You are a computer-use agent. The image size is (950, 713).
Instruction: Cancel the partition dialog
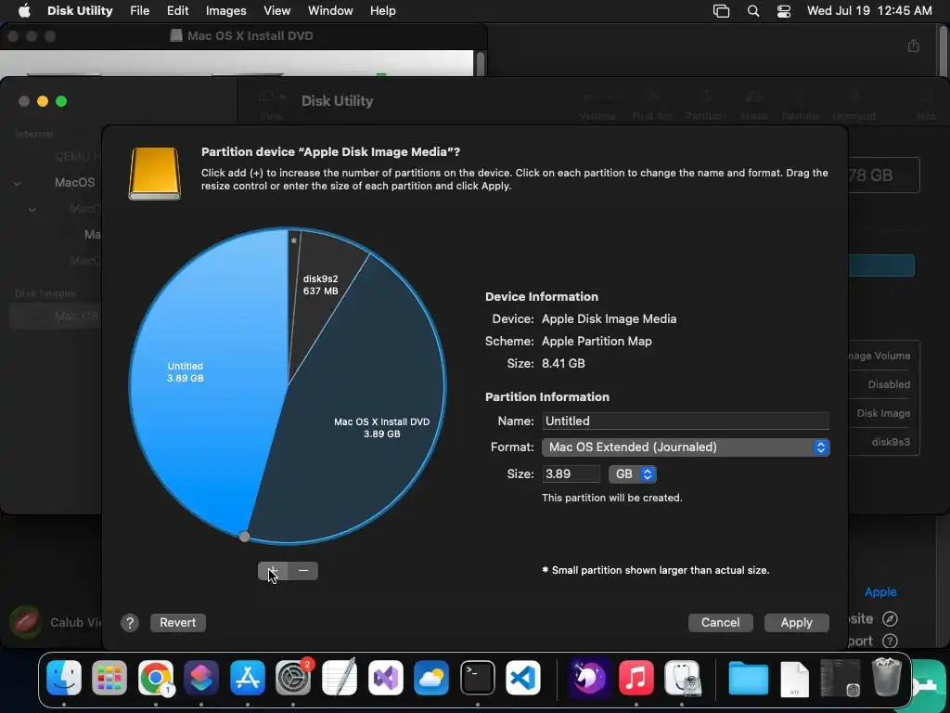click(720, 623)
